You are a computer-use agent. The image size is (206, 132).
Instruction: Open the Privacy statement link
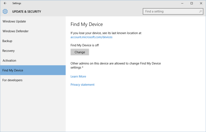pos(82,85)
